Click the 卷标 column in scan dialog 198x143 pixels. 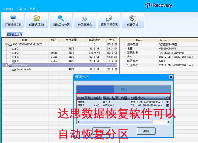click(x=97, y=98)
